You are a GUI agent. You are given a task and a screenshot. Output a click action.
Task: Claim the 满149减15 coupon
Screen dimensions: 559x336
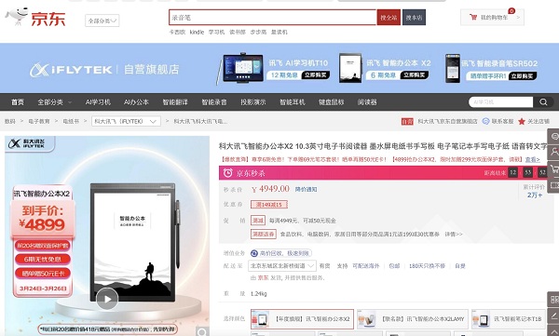click(269, 205)
